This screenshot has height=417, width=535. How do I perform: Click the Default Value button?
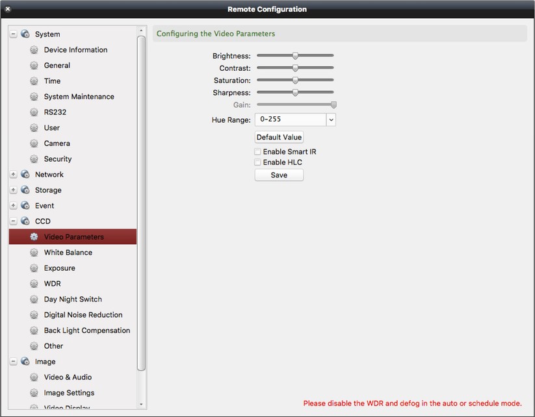[x=279, y=136]
